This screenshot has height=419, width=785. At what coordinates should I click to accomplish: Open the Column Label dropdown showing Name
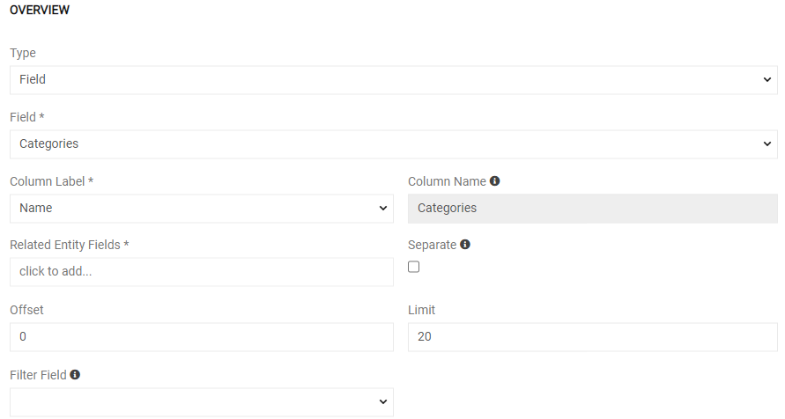[x=202, y=209]
